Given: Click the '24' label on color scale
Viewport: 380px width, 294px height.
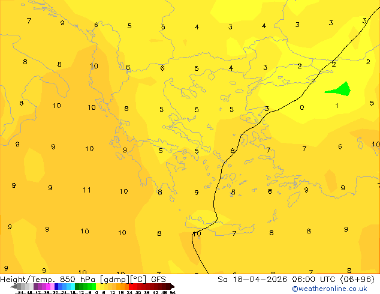Looking at the screenshot, I should 129,292.
